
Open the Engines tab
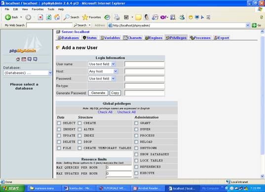coord(153,38)
